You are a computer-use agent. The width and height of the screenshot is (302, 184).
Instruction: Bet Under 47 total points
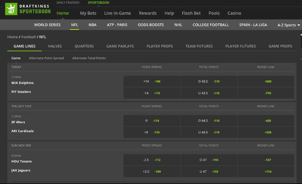[x=209, y=171]
